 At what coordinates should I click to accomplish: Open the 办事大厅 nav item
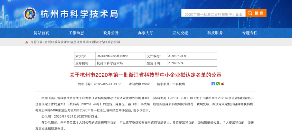pyautogui.click(x=145, y=33)
